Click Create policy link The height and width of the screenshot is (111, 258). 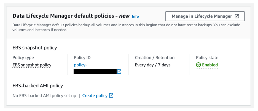(95, 95)
